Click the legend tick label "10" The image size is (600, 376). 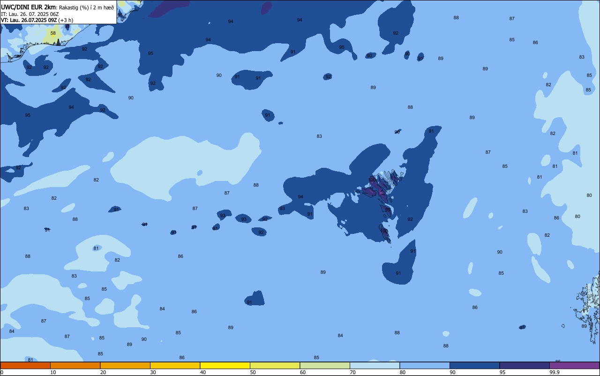53,372
